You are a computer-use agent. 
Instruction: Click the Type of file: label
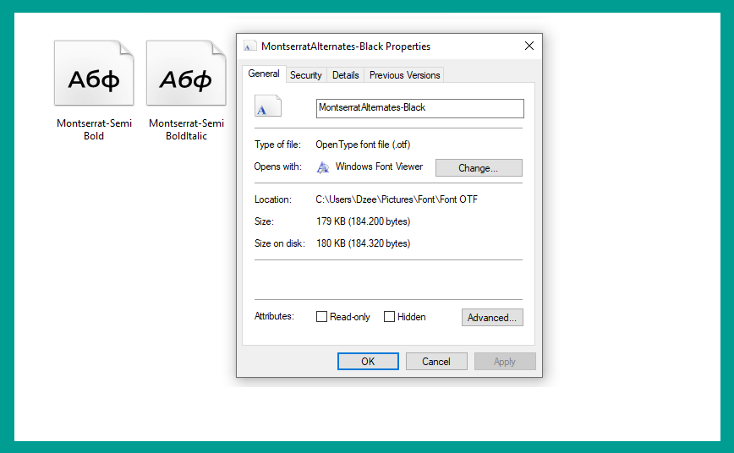coord(277,145)
